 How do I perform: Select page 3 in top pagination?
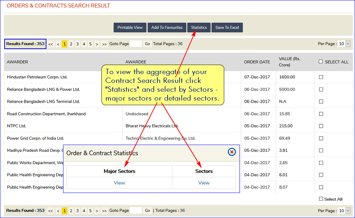(77, 44)
